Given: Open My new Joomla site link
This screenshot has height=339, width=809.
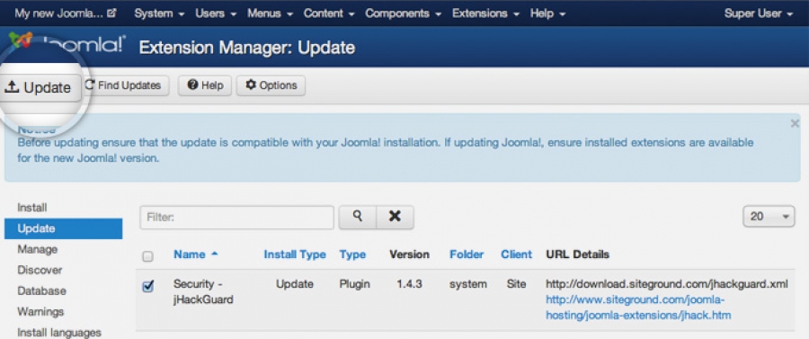Looking at the screenshot, I should 66,13.
